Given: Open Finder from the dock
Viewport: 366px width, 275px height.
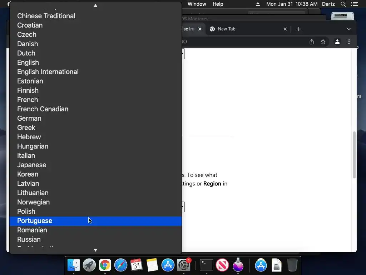Looking at the screenshot, I should click(x=74, y=265).
